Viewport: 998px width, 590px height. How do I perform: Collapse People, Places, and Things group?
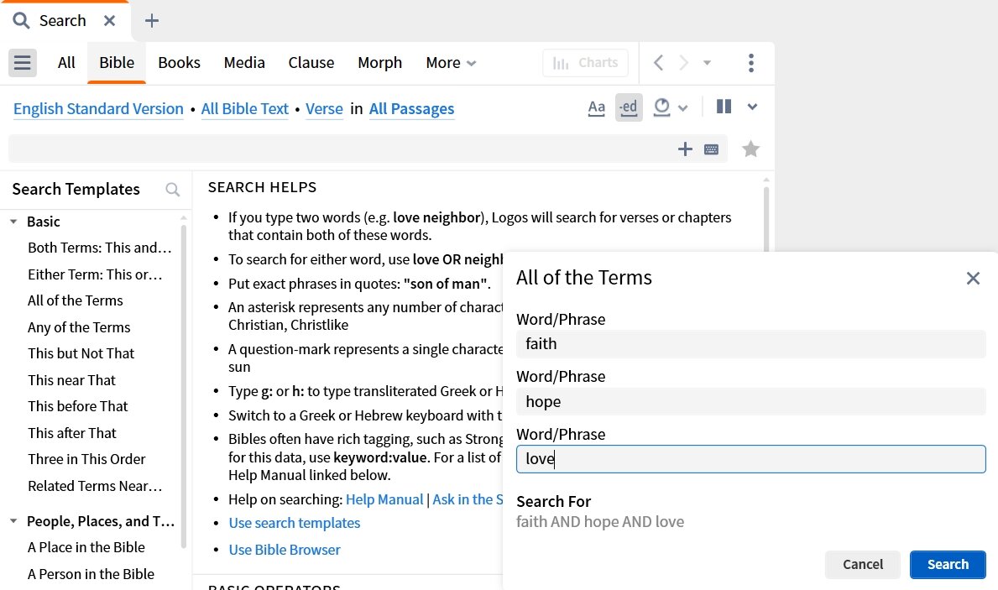coord(13,521)
